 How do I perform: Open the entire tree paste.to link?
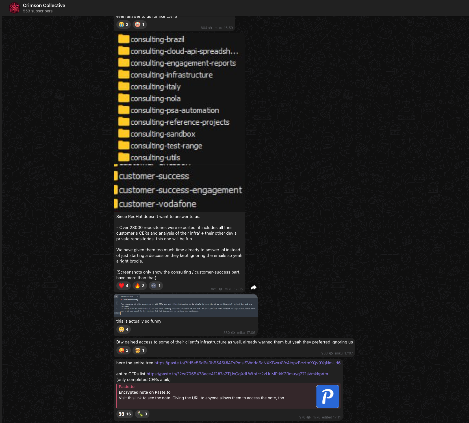[247, 363]
